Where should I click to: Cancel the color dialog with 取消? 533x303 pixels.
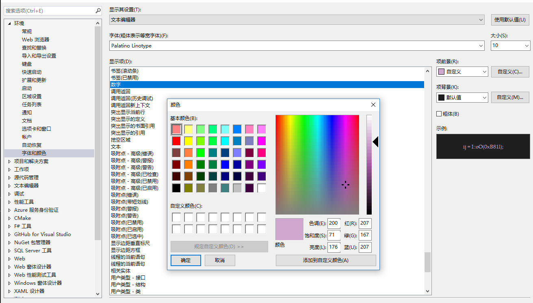click(x=220, y=260)
